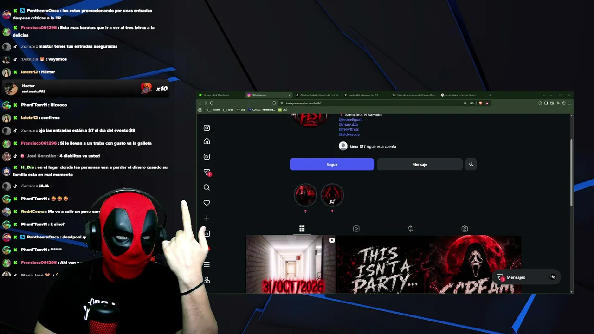594x334 pixels.
Task: Open the Meta apps icon at sidebar bottom
Action: [x=207, y=280]
